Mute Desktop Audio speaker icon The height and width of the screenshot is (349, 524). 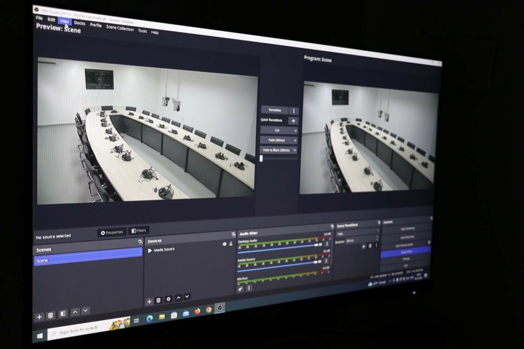point(321,245)
